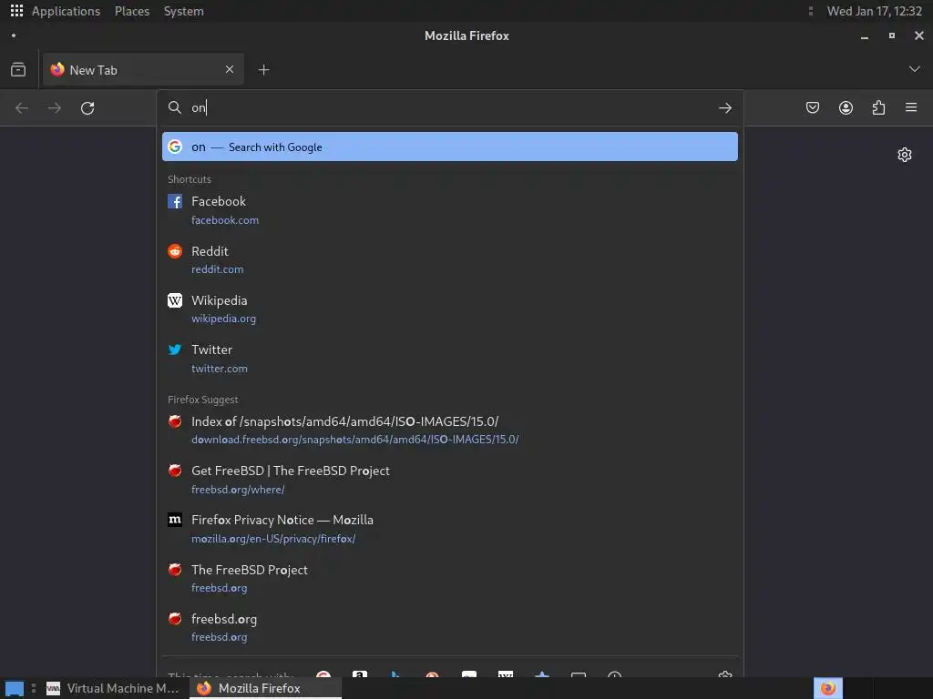
Task: Click FreeBSD favicon beside 'Get FreeBSD'
Action: point(175,471)
